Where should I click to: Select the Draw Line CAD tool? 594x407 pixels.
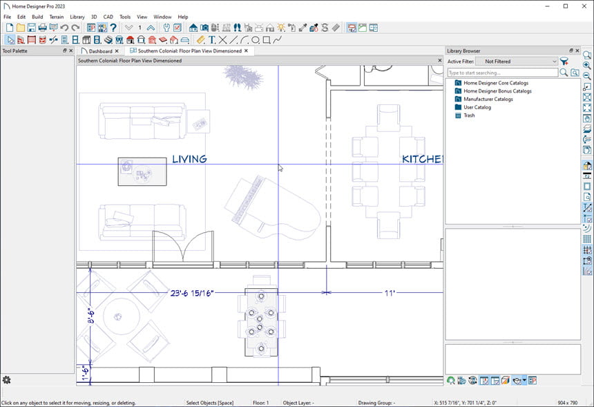tap(233, 40)
